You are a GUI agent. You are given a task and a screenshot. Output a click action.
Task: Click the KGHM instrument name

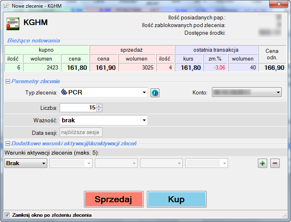click(36, 22)
